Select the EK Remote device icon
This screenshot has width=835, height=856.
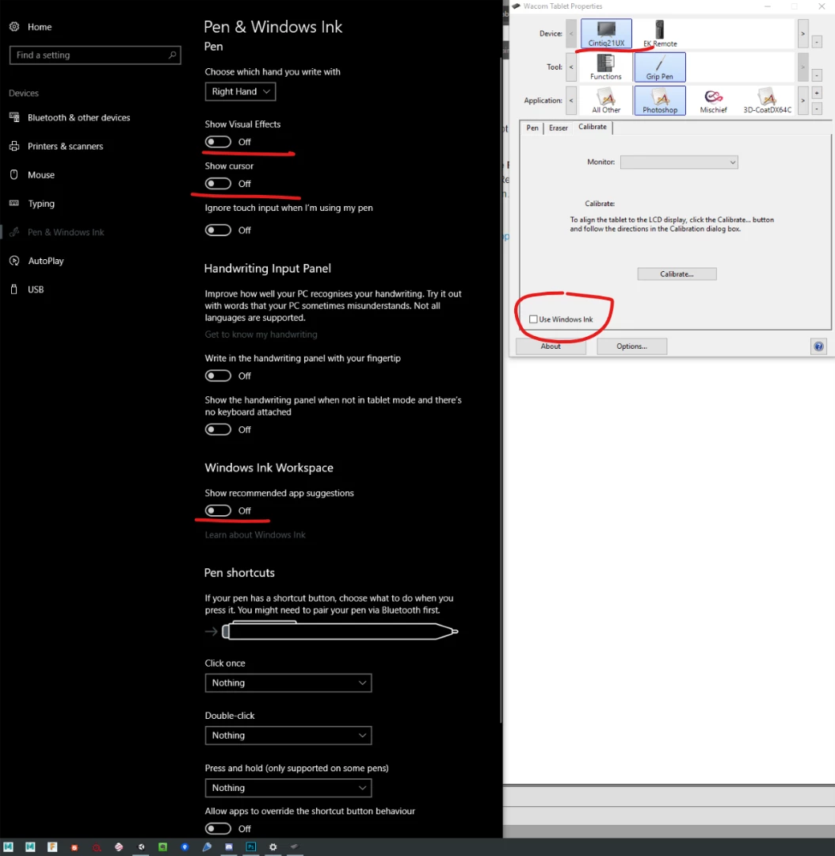click(659, 34)
